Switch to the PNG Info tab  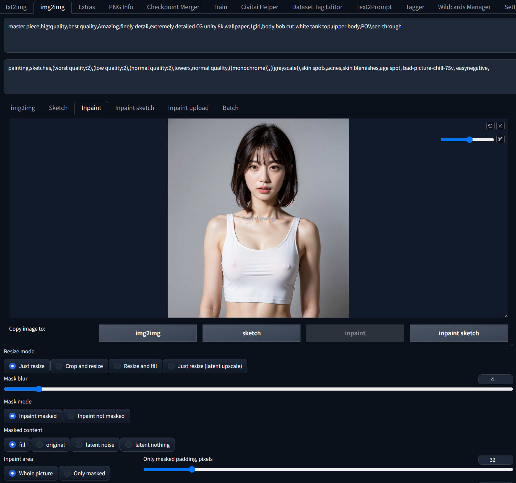coord(121,7)
